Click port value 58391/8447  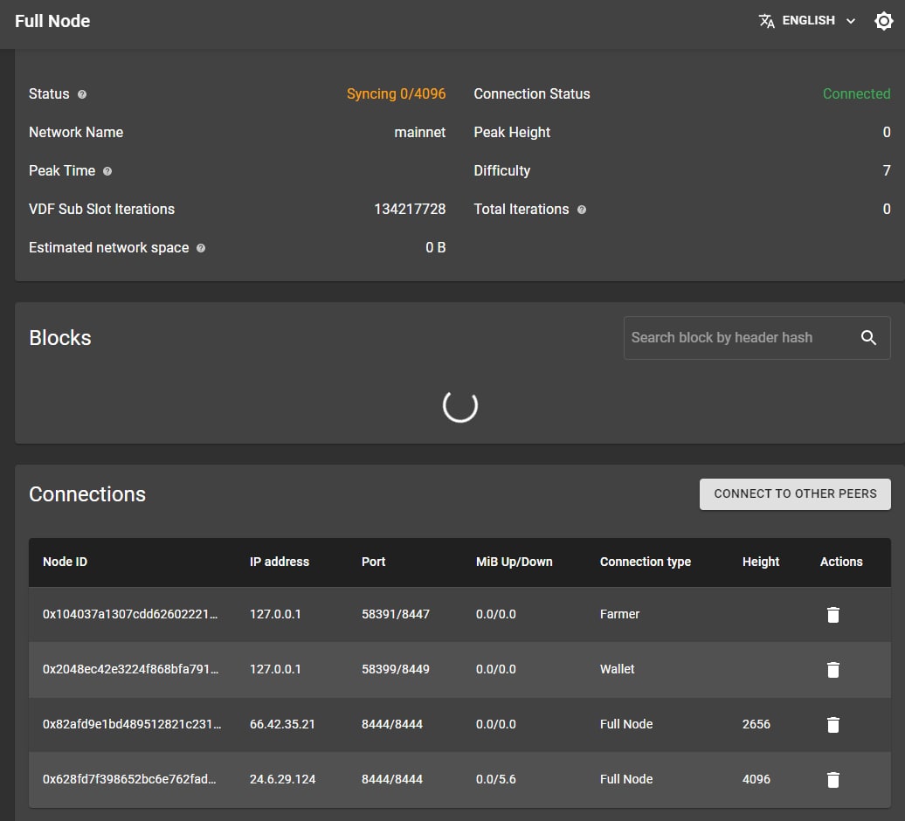tap(396, 614)
